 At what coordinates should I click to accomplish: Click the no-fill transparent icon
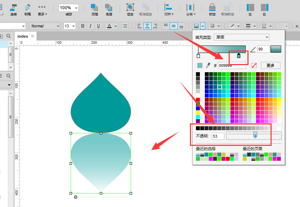[x=254, y=65]
